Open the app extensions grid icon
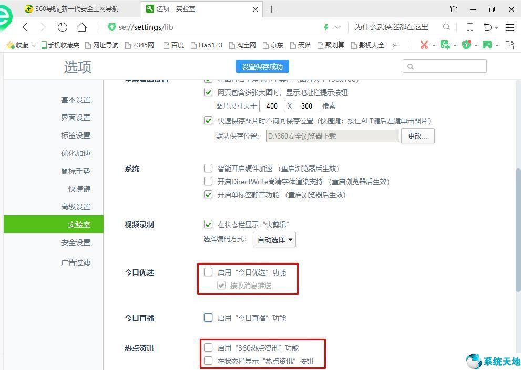This screenshot has height=370, width=521. [509, 45]
